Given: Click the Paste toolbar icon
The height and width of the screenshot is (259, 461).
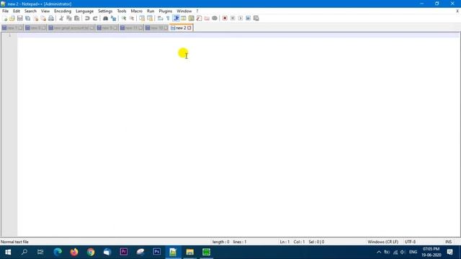Looking at the screenshot, I should (77, 18).
